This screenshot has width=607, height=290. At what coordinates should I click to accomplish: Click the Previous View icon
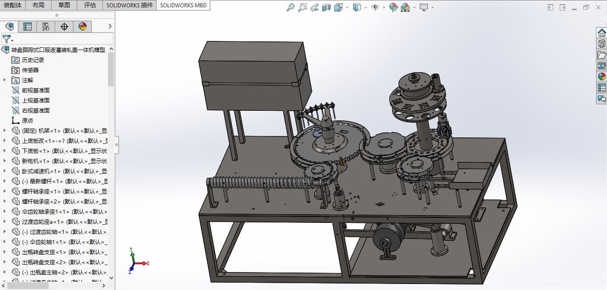click(x=315, y=7)
